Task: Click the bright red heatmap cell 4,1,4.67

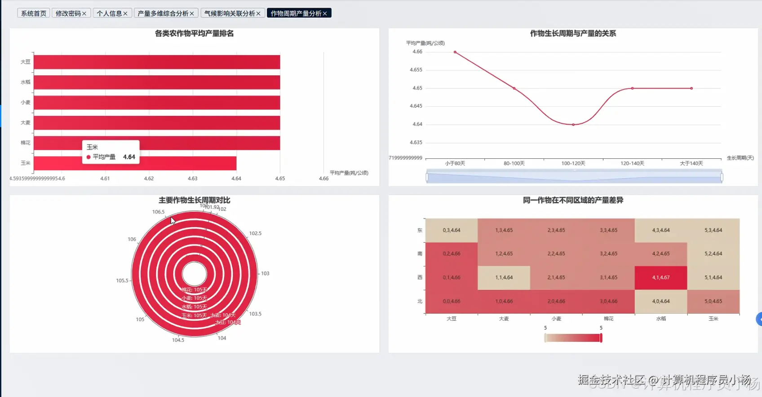Action: 661,278
